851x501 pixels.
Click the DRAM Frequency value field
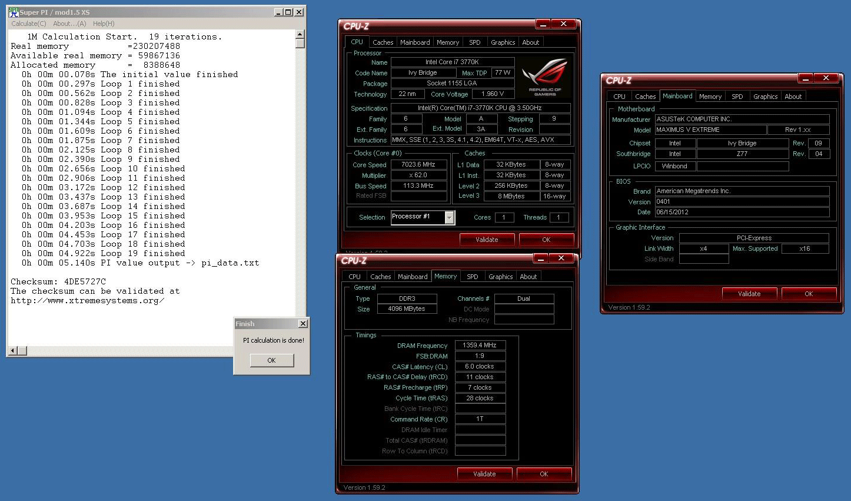click(x=480, y=346)
